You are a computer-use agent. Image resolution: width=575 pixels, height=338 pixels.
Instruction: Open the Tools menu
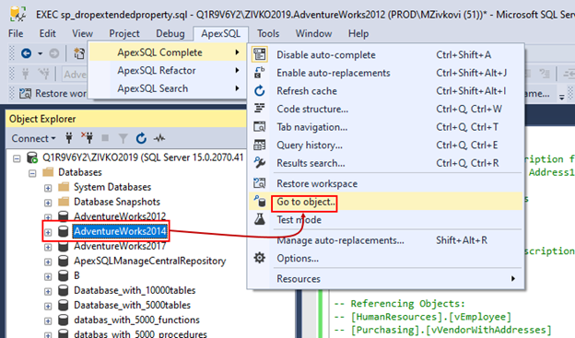pos(268,33)
